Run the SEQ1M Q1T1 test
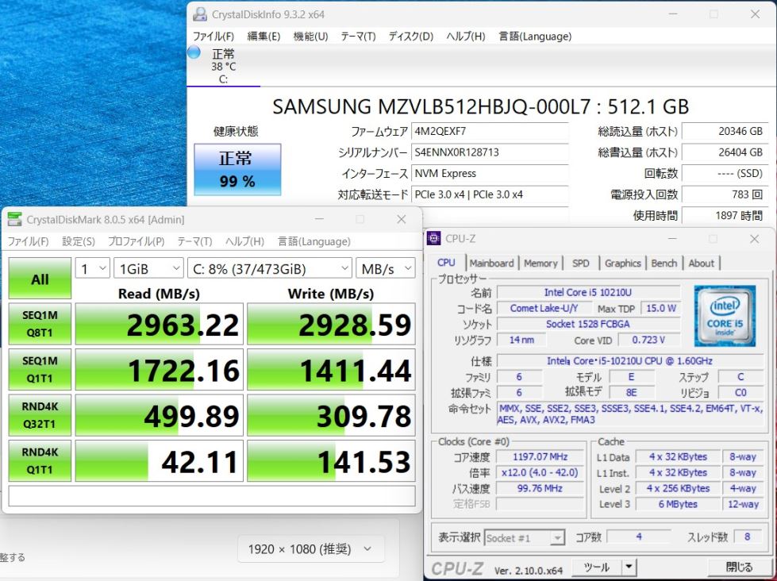This screenshot has height=581, width=777. click(x=40, y=369)
